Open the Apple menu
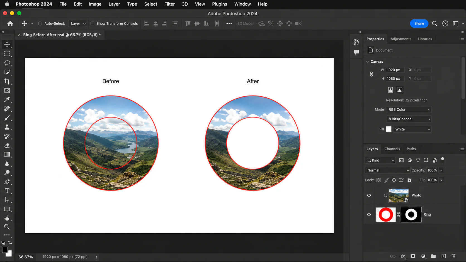 pyautogui.click(x=7, y=4)
